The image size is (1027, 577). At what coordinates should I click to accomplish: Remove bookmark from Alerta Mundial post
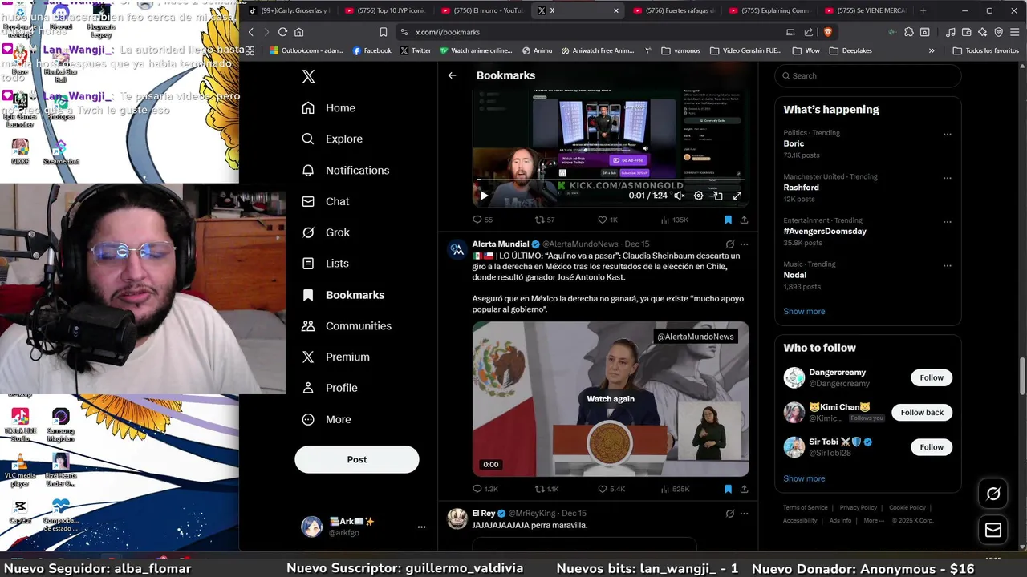728,489
